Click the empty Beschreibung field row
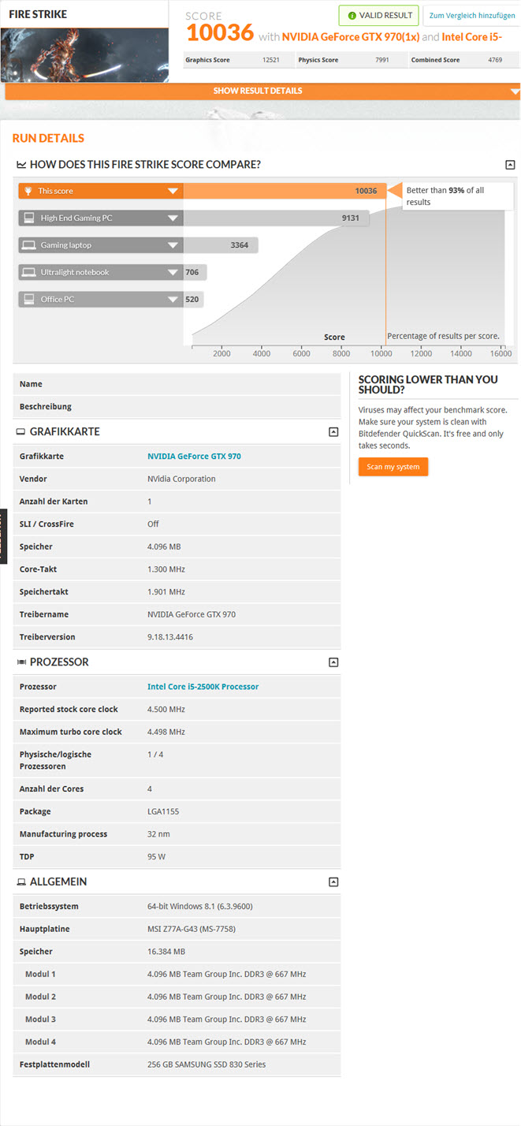 (177, 407)
